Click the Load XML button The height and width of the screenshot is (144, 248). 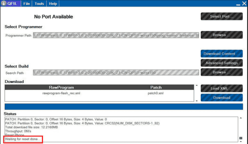tap(222, 88)
